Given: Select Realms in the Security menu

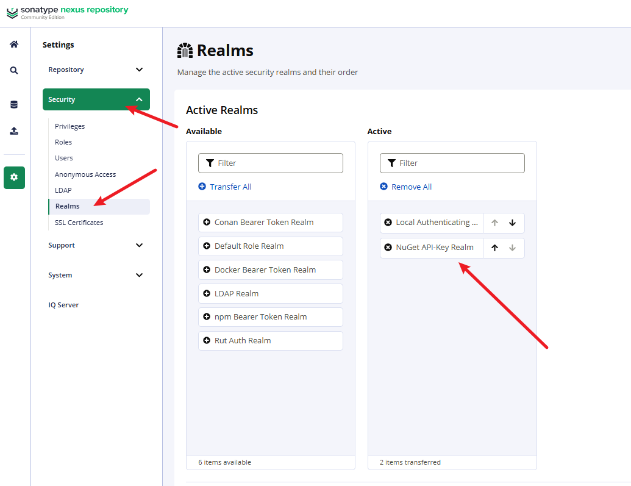Looking at the screenshot, I should pos(99,206).
